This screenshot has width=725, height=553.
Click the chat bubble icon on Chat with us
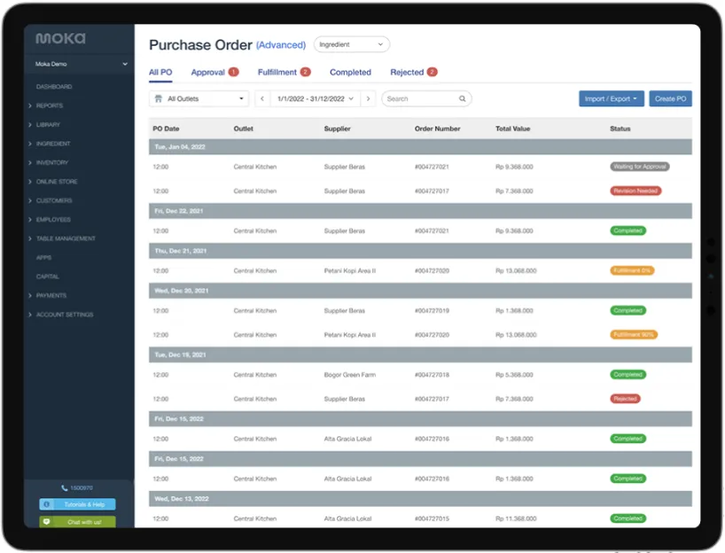[x=46, y=522]
